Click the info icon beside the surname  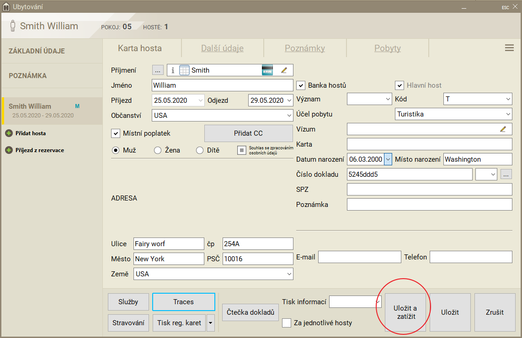(x=173, y=70)
